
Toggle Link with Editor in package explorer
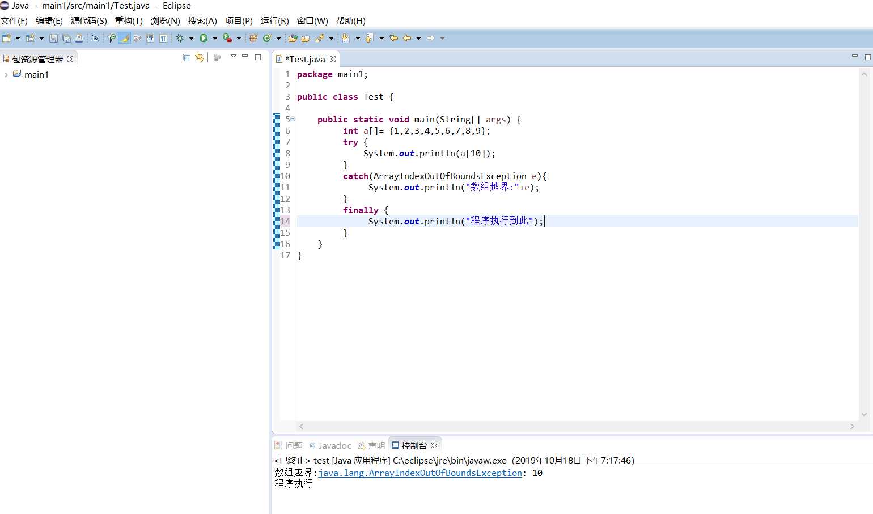[200, 57]
